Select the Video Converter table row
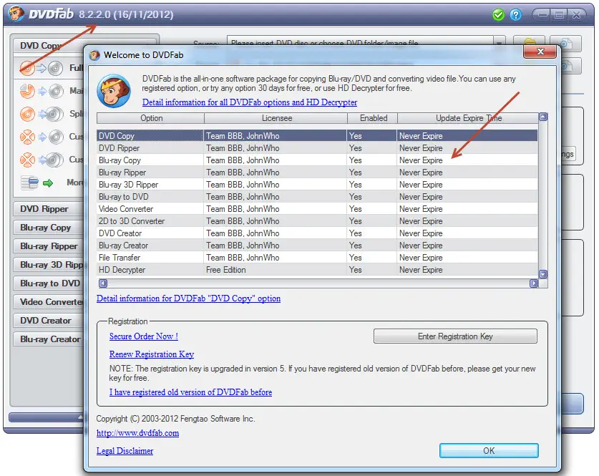The height and width of the screenshot is (476, 599). (317, 209)
